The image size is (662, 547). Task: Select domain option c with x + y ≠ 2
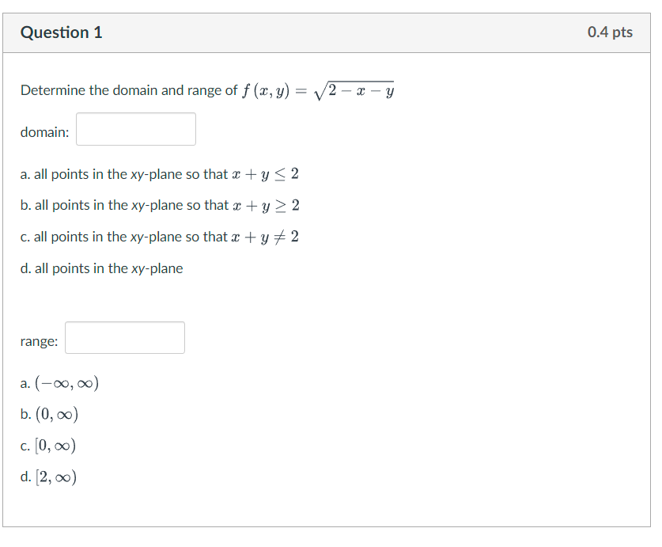pos(160,237)
